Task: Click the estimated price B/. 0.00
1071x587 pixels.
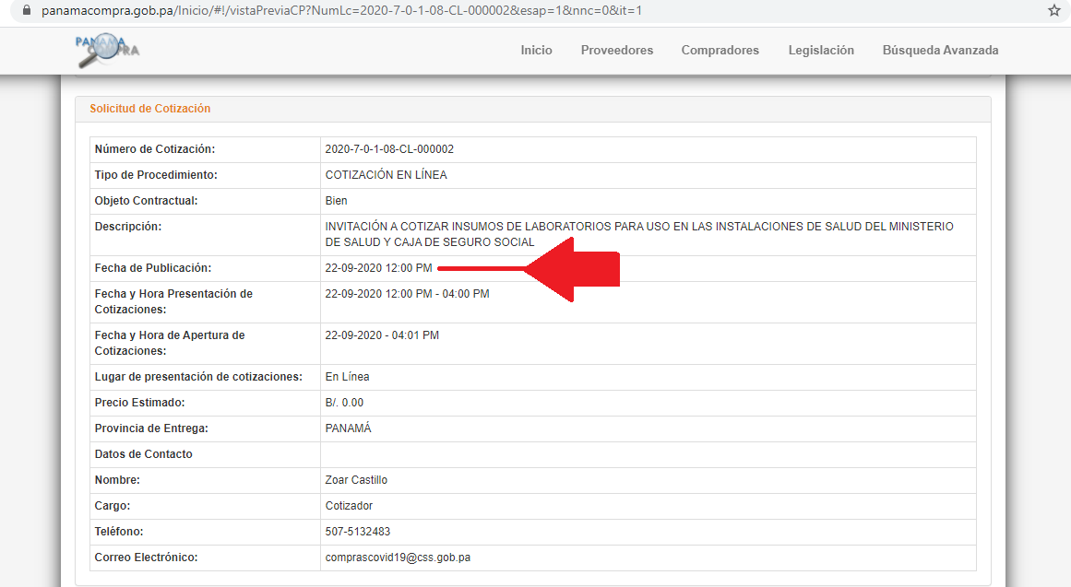Action: [344, 403]
